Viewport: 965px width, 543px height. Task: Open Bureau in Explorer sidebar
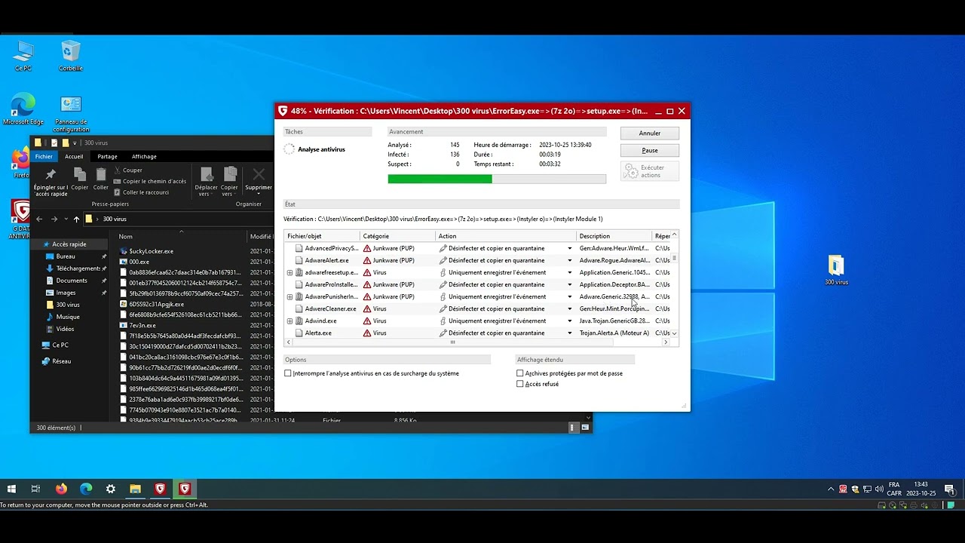[x=66, y=256]
